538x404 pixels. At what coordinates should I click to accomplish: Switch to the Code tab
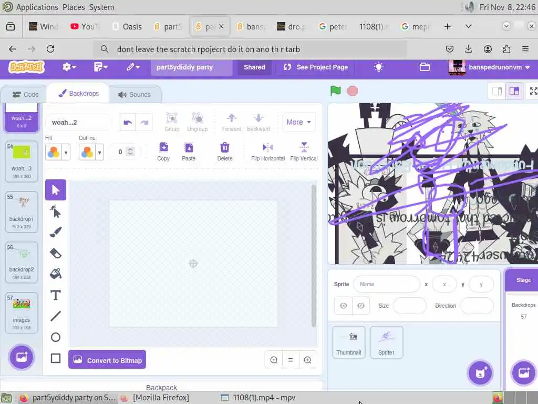click(25, 95)
